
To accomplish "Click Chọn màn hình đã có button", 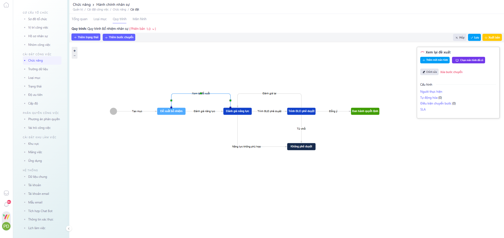I will (468, 60).
